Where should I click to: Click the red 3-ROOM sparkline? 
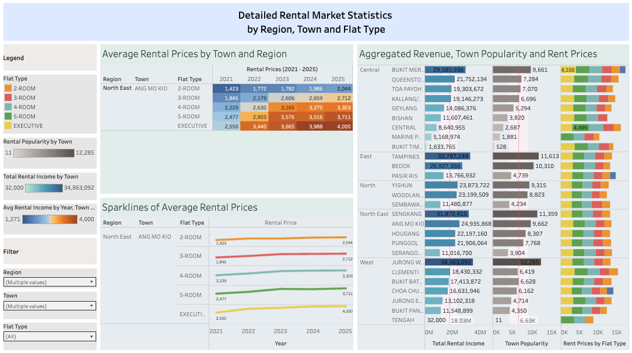click(x=280, y=254)
